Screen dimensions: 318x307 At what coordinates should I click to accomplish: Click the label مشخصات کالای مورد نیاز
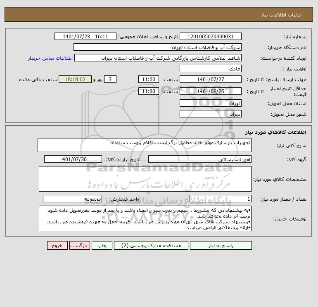click(280, 179)
